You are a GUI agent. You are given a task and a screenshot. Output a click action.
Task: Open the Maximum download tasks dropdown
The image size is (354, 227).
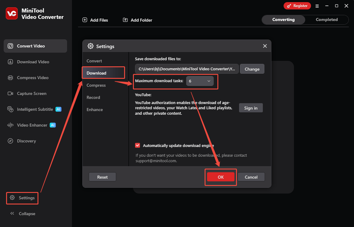click(x=200, y=81)
